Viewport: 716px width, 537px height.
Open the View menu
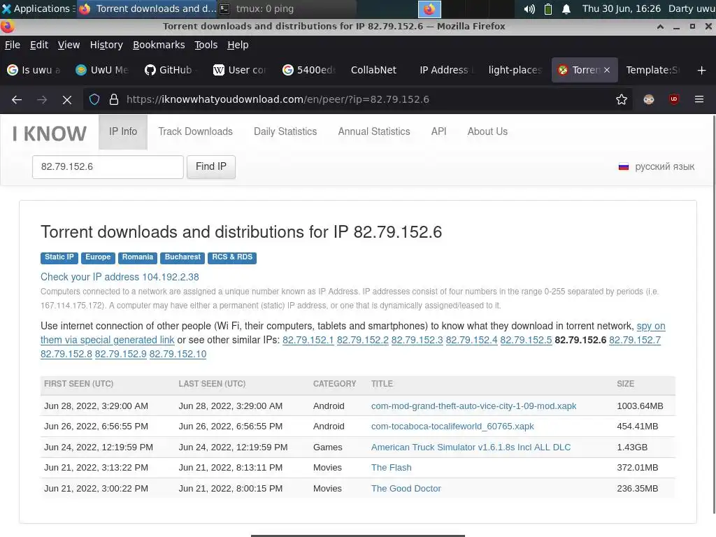[69, 45]
